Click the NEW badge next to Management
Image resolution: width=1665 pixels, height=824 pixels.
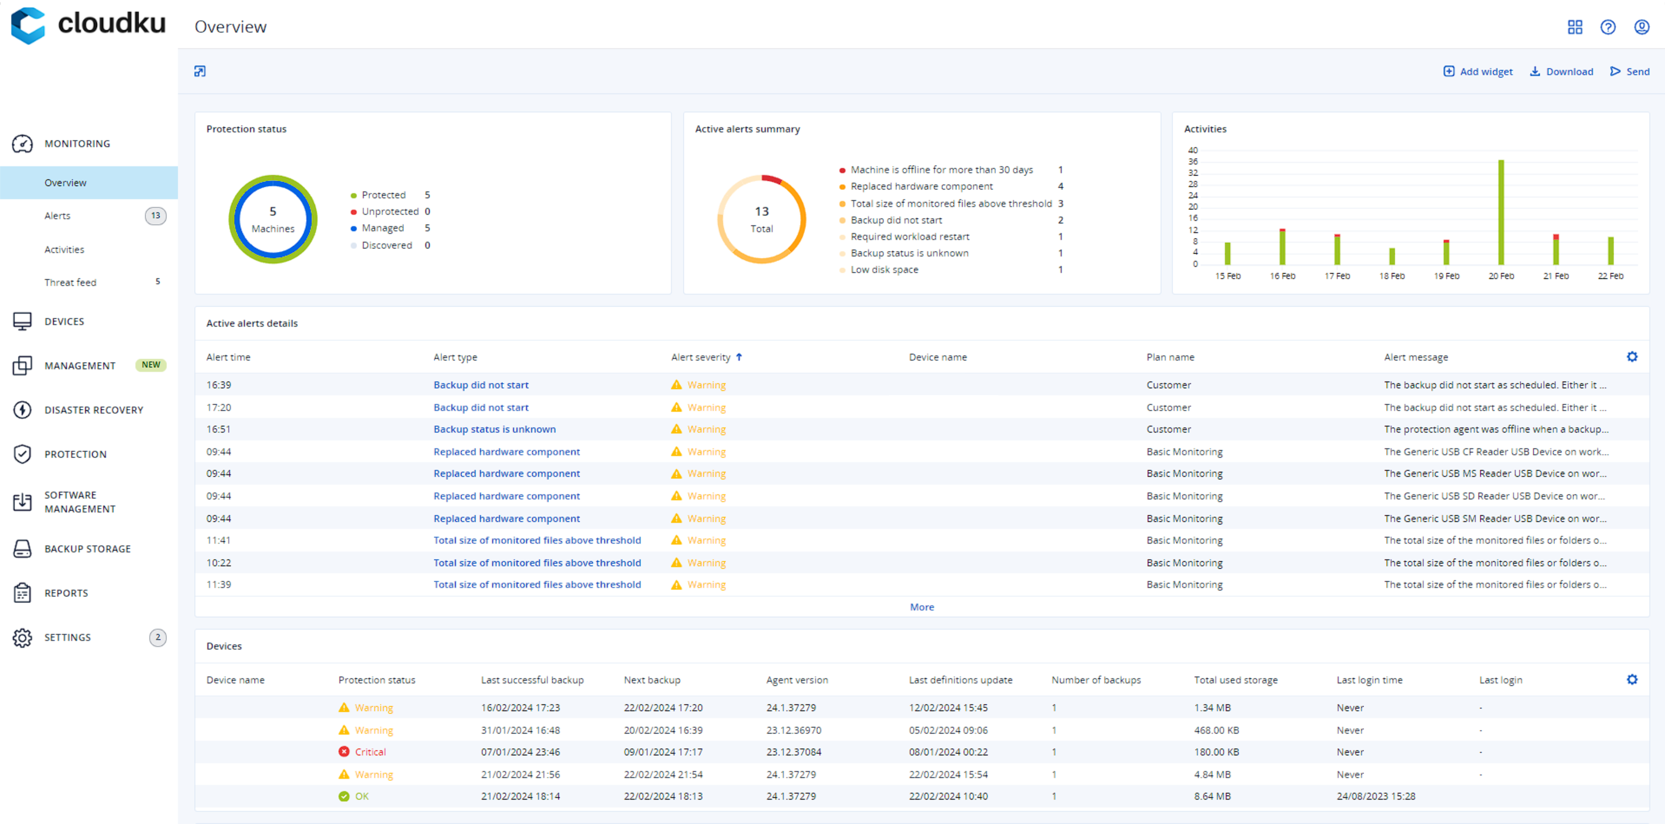151,365
